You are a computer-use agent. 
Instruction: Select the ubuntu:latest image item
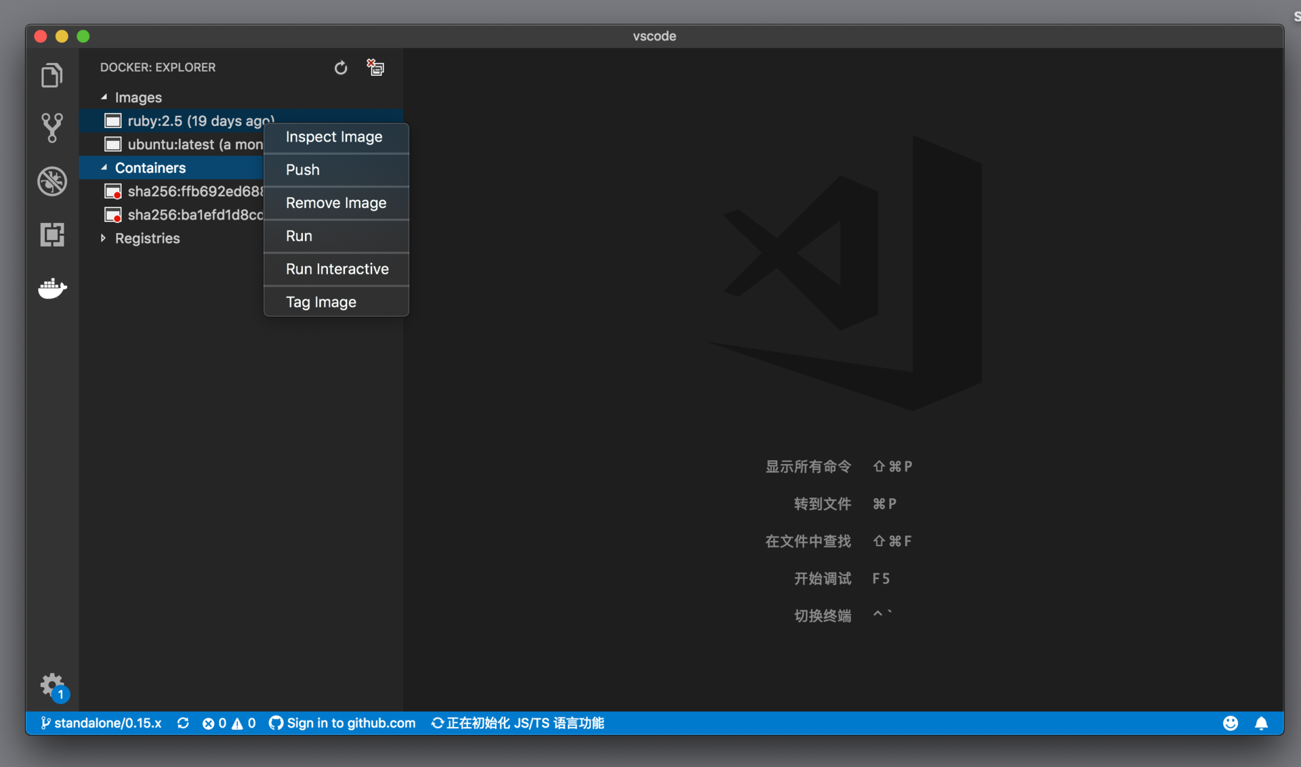pyautogui.click(x=194, y=144)
